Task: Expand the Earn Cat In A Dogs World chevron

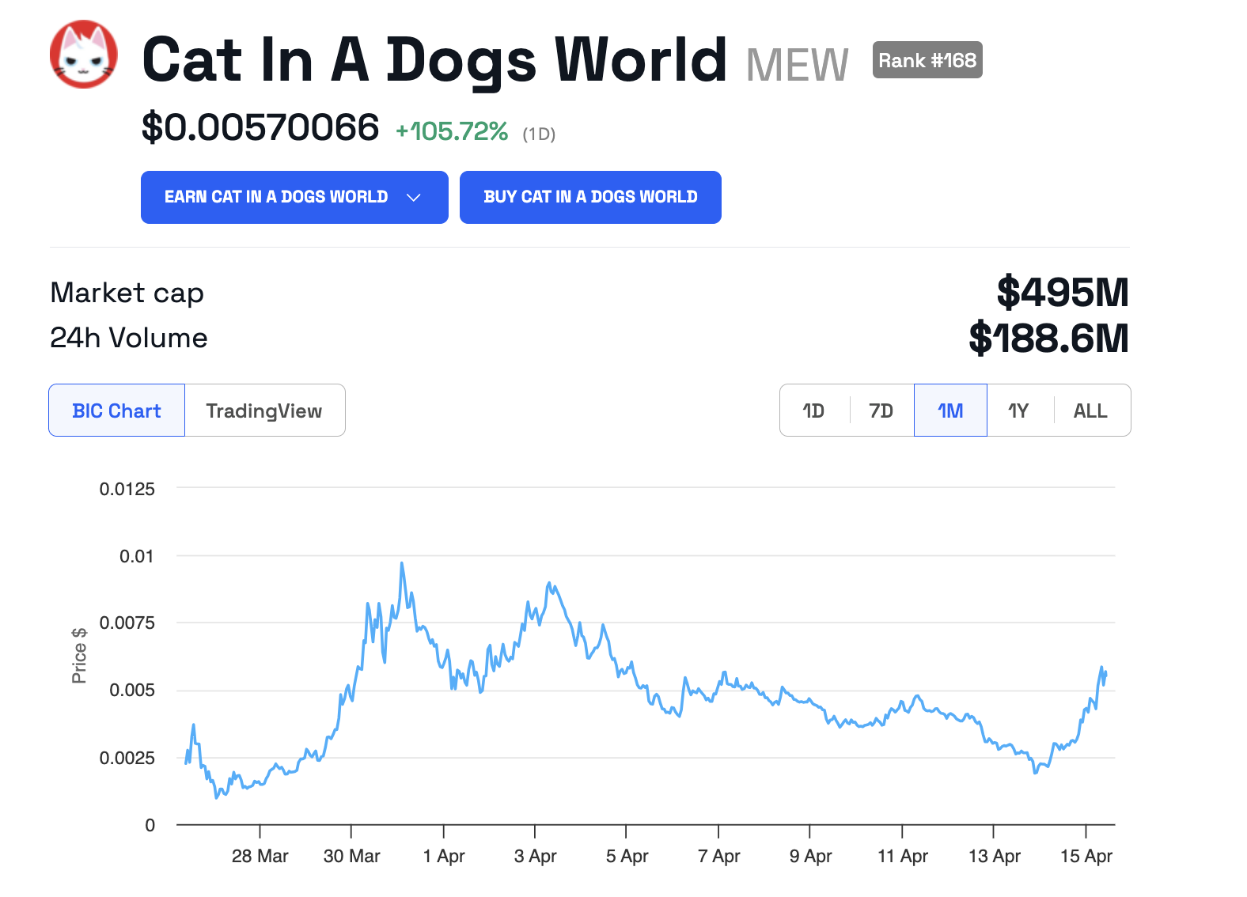Action: click(x=413, y=197)
